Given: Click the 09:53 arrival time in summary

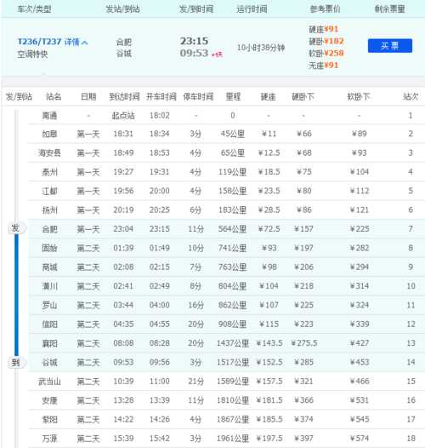Looking at the screenshot, I should (195, 53).
